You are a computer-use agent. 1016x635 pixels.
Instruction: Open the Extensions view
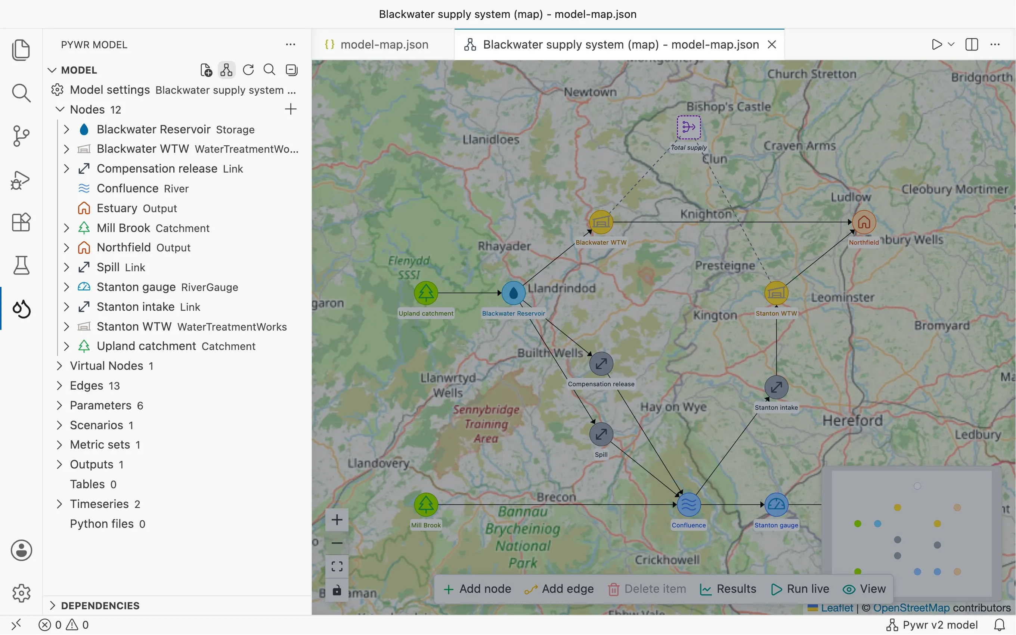pos(21,222)
